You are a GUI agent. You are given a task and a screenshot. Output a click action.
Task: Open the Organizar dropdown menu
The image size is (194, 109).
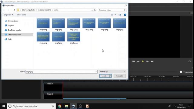[8, 15]
